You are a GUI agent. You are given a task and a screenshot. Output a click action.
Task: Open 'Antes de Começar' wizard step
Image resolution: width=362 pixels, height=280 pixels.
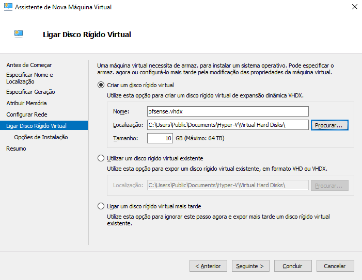coord(29,65)
